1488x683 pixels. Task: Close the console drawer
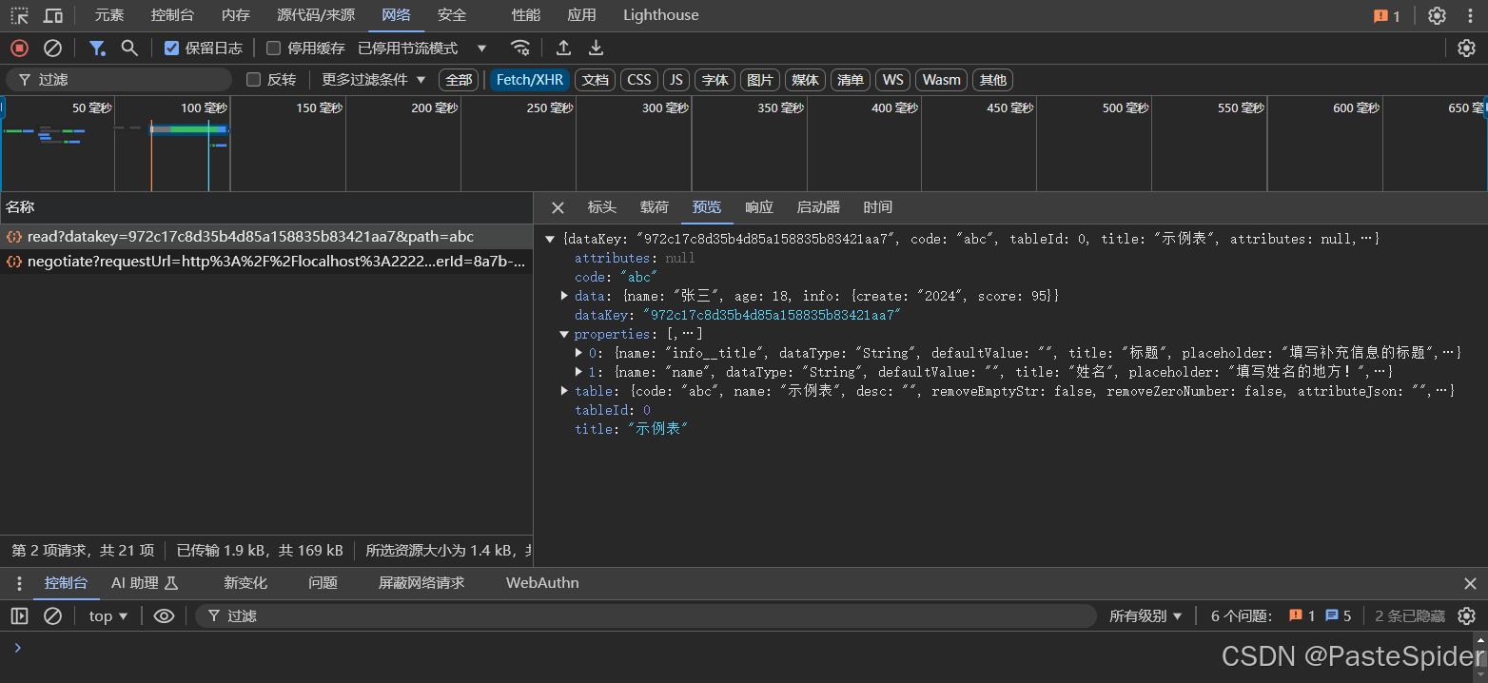pos(1470,583)
